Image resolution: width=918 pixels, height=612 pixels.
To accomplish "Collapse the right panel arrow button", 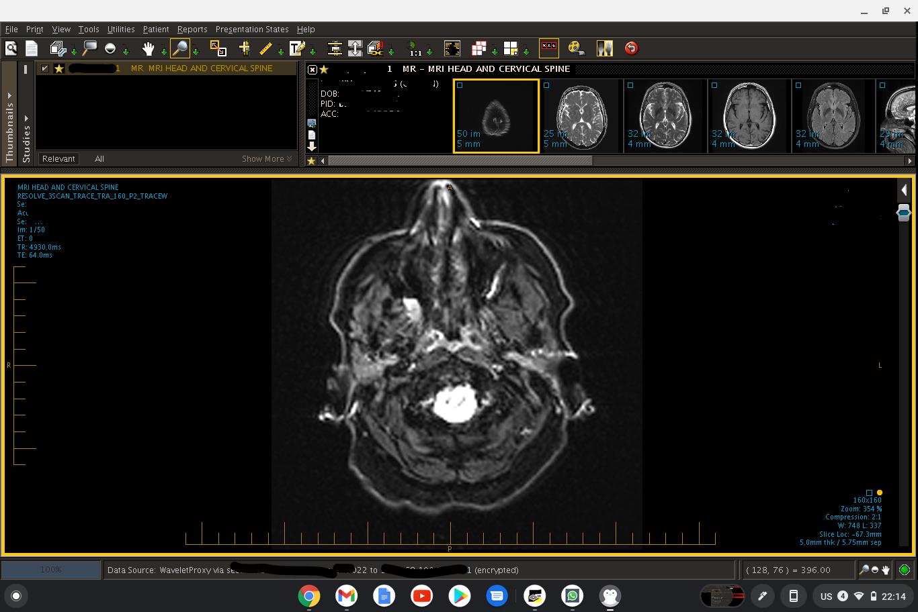I will coord(904,191).
